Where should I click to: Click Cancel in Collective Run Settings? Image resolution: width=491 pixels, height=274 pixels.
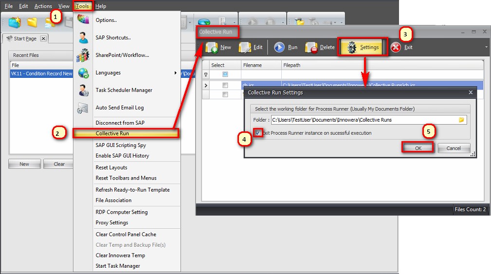[x=454, y=148]
